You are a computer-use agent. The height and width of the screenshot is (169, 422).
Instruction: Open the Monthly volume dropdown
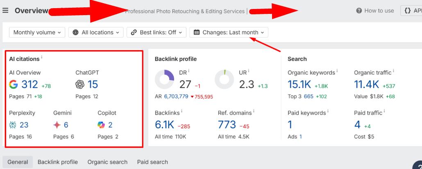[x=37, y=32]
